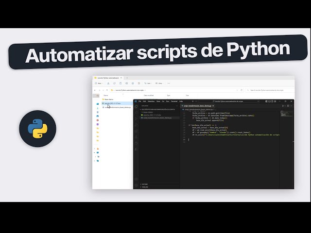Open the File menu in VS Code
The image size is (311, 233).
click(139, 101)
